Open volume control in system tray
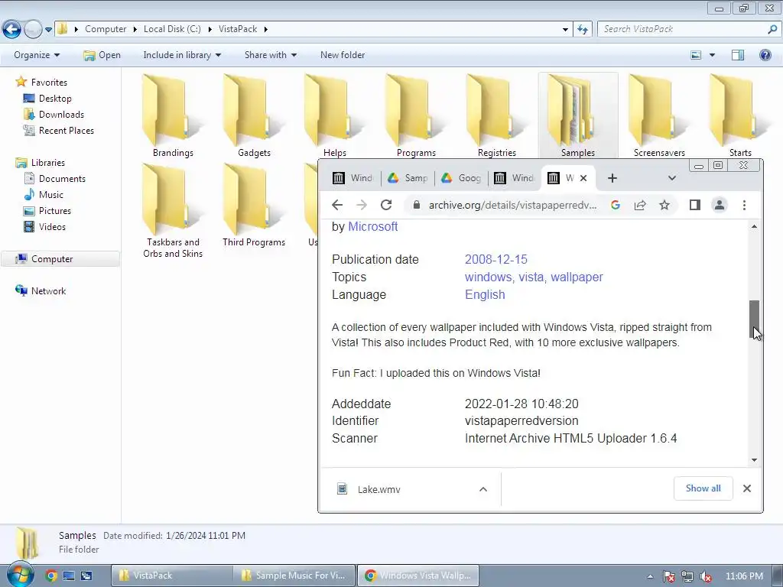The height and width of the screenshot is (587, 783). point(706,576)
